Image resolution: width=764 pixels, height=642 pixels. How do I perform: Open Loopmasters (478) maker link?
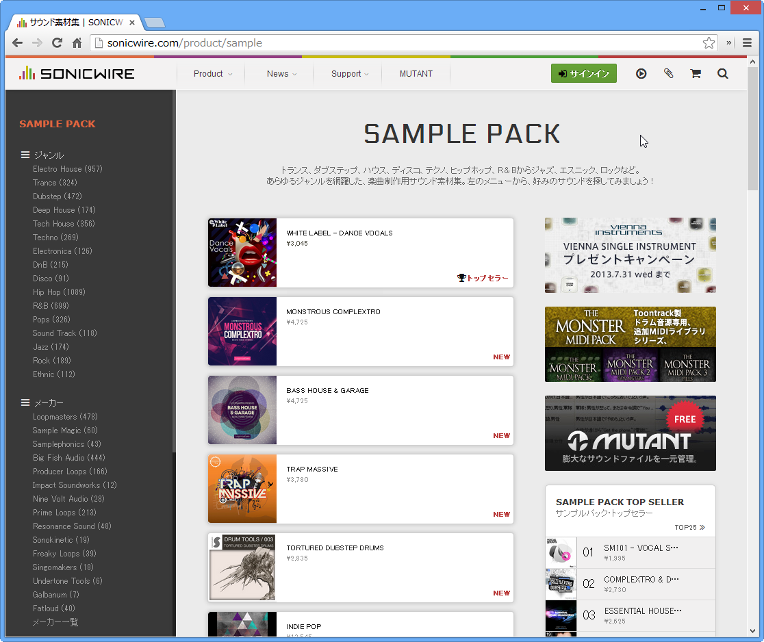coord(65,417)
